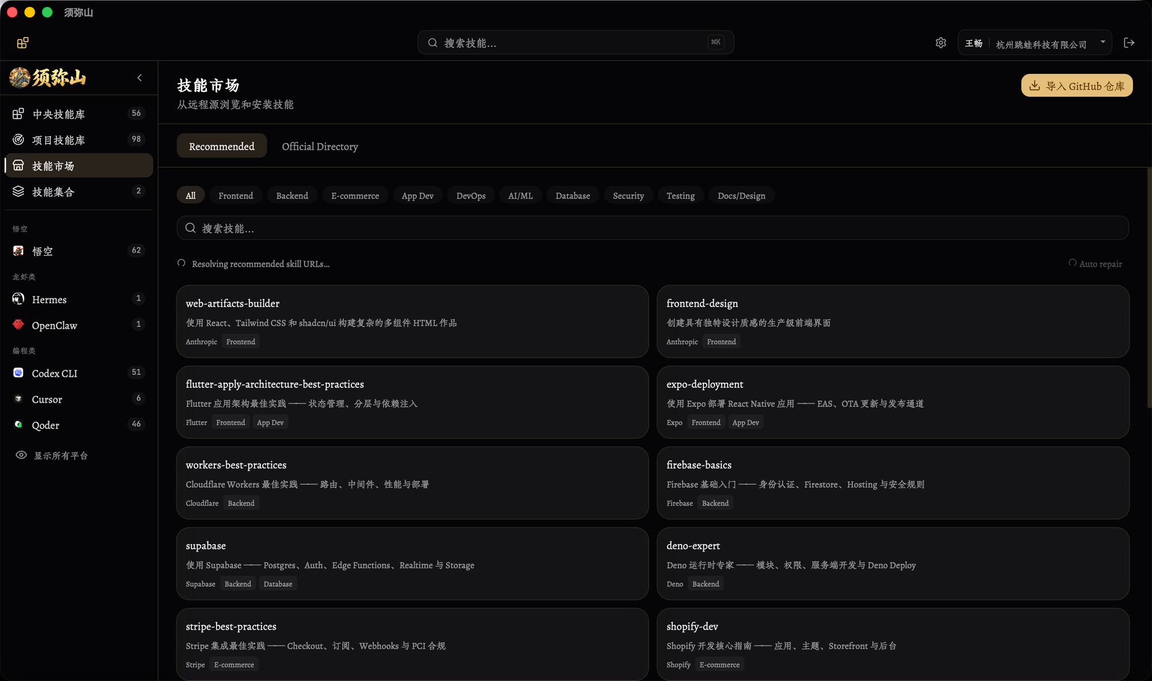This screenshot has width=1152, height=681.
Task: Select Qoder in the sidebar
Action: (79, 425)
